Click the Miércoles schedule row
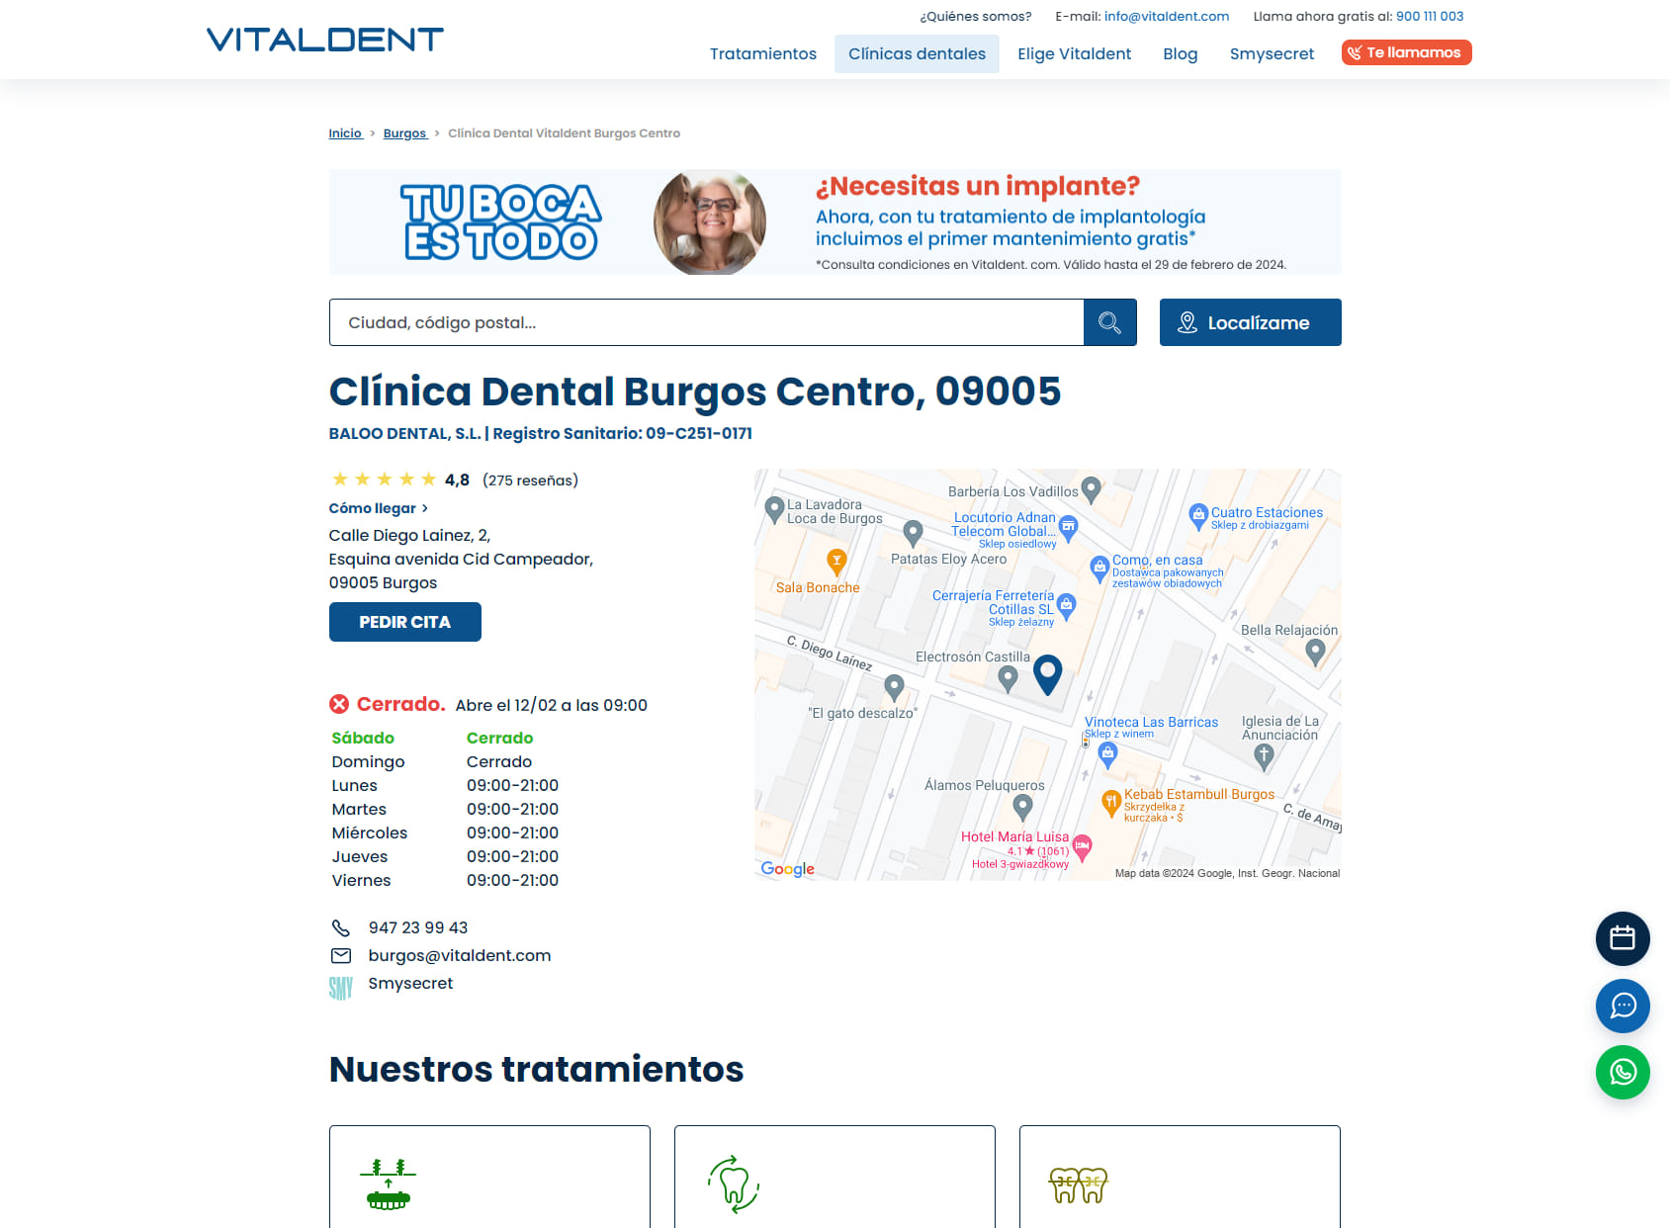1670x1228 pixels. point(445,833)
